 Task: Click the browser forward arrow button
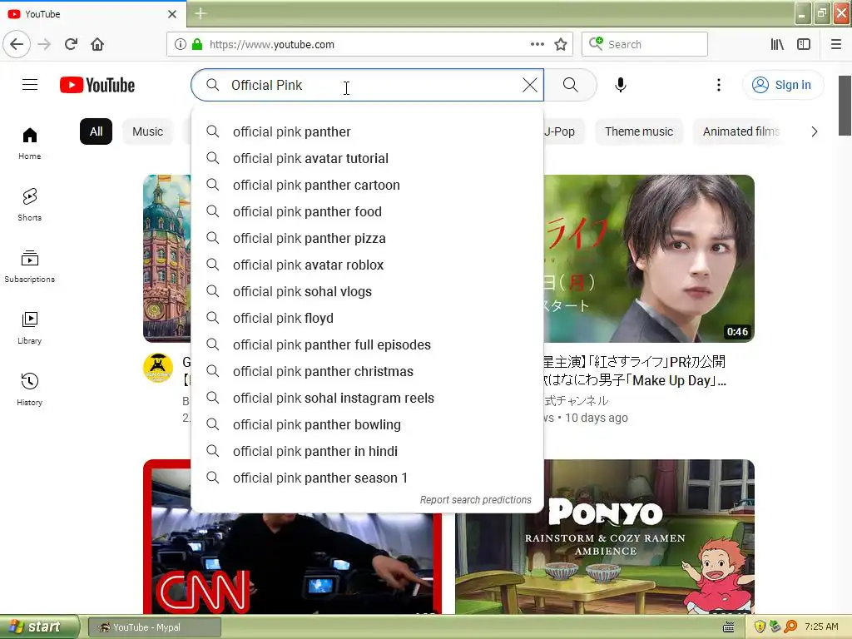pyautogui.click(x=45, y=44)
